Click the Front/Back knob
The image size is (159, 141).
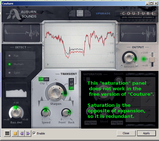[66, 113]
